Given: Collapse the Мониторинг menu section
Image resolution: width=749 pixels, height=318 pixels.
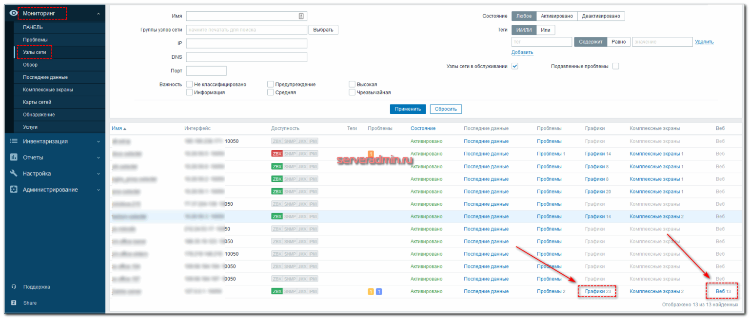Looking at the screenshot, I should tap(99, 13).
